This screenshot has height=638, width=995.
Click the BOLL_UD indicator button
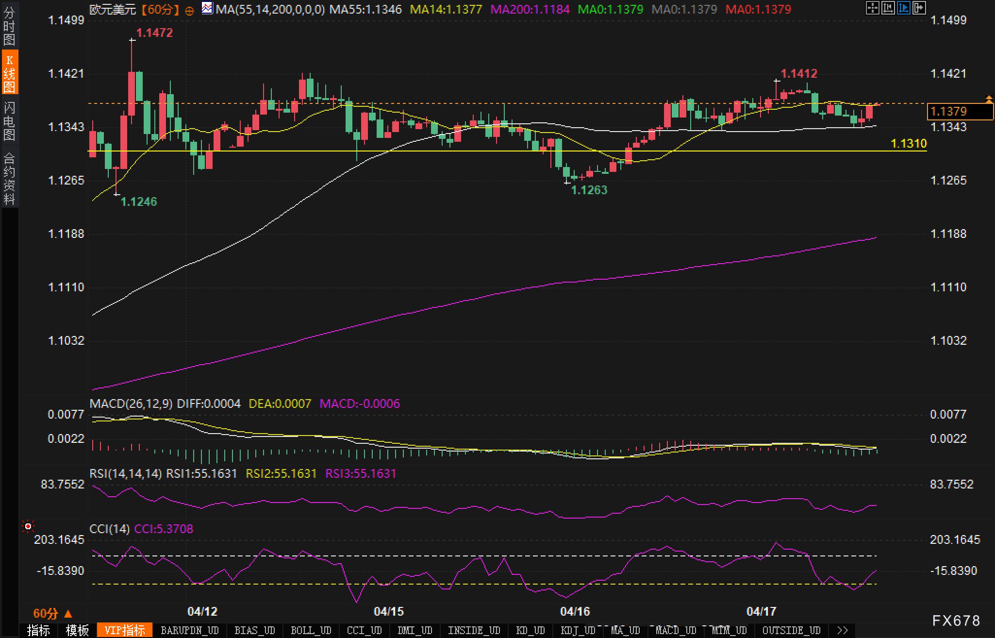click(311, 630)
